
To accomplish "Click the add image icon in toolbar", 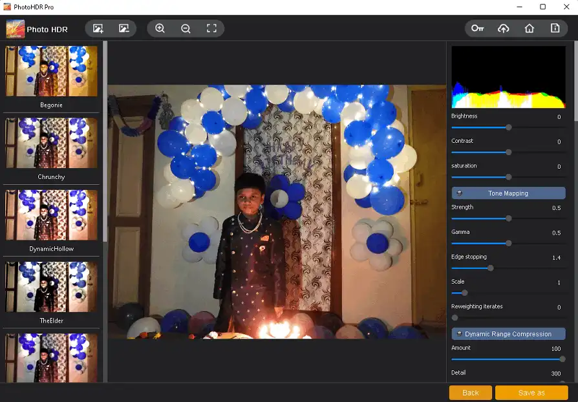I will 98,28.
